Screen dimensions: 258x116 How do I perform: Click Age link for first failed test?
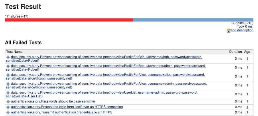(x=247, y=59)
